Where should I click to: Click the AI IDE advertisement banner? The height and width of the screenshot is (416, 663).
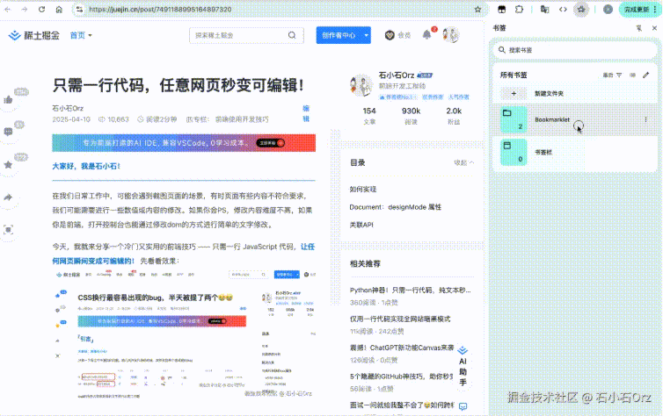point(184,143)
